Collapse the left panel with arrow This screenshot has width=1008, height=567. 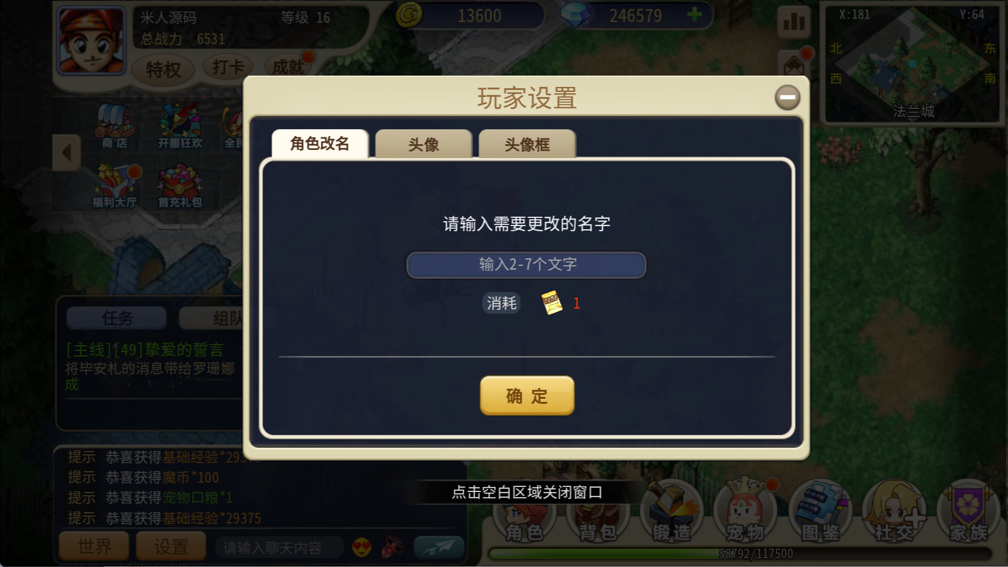(66, 152)
